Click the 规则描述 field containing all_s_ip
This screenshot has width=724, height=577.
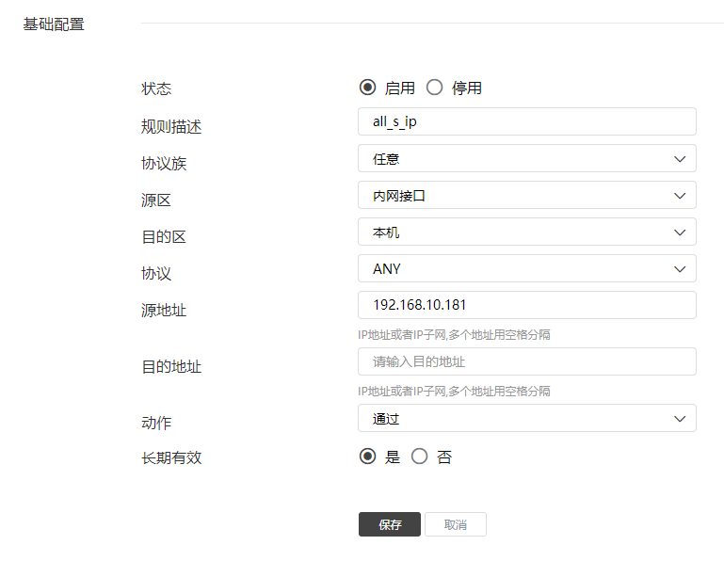click(x=526, y=121)
